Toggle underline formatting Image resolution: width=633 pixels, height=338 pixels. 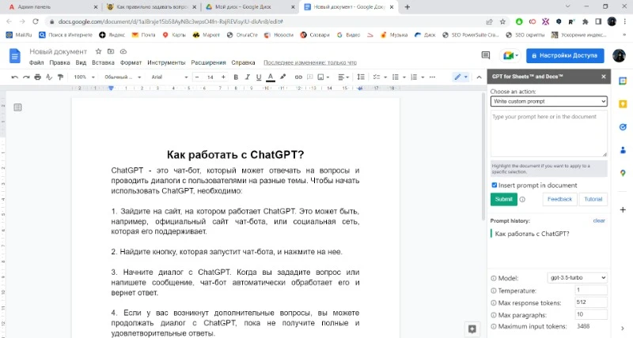(259, 77)
